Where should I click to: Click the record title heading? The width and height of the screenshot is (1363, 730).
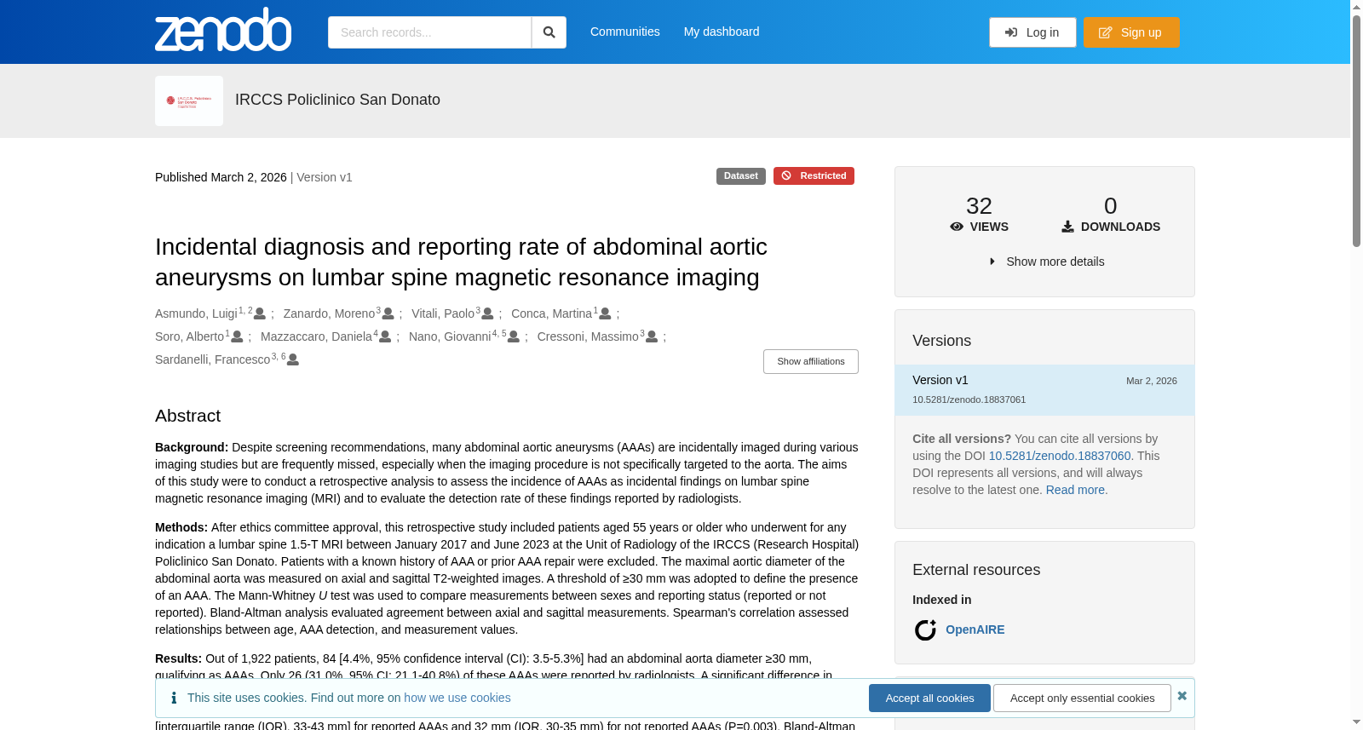[x=461, y=262]
